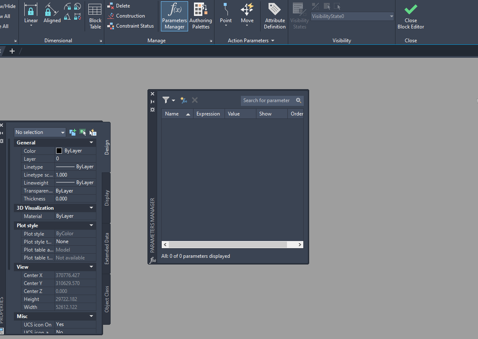Open the Authoring Palettes

click(201, 16)
